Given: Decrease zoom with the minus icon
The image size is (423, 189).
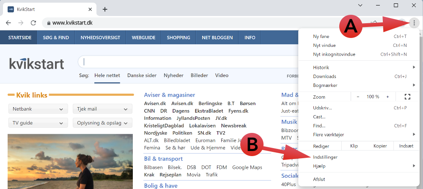Looking at the screenshot, I should click(x=358, y=97).
